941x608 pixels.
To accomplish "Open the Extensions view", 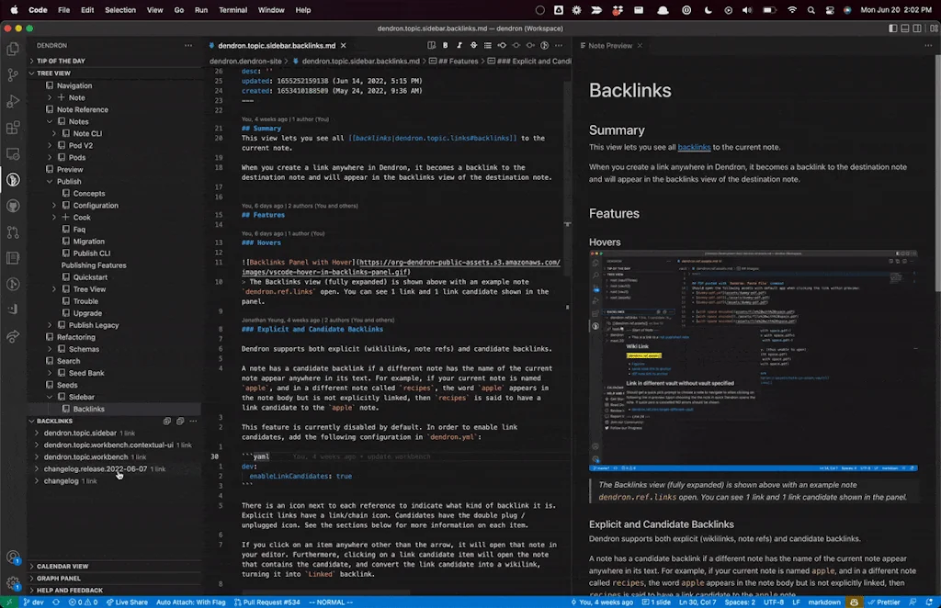I will (13, 128).
